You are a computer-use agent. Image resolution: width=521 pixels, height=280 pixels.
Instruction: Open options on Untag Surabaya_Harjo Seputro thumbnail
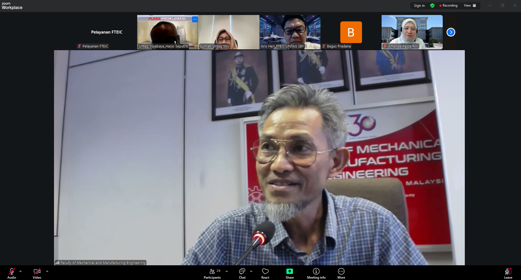click(195, 19)
